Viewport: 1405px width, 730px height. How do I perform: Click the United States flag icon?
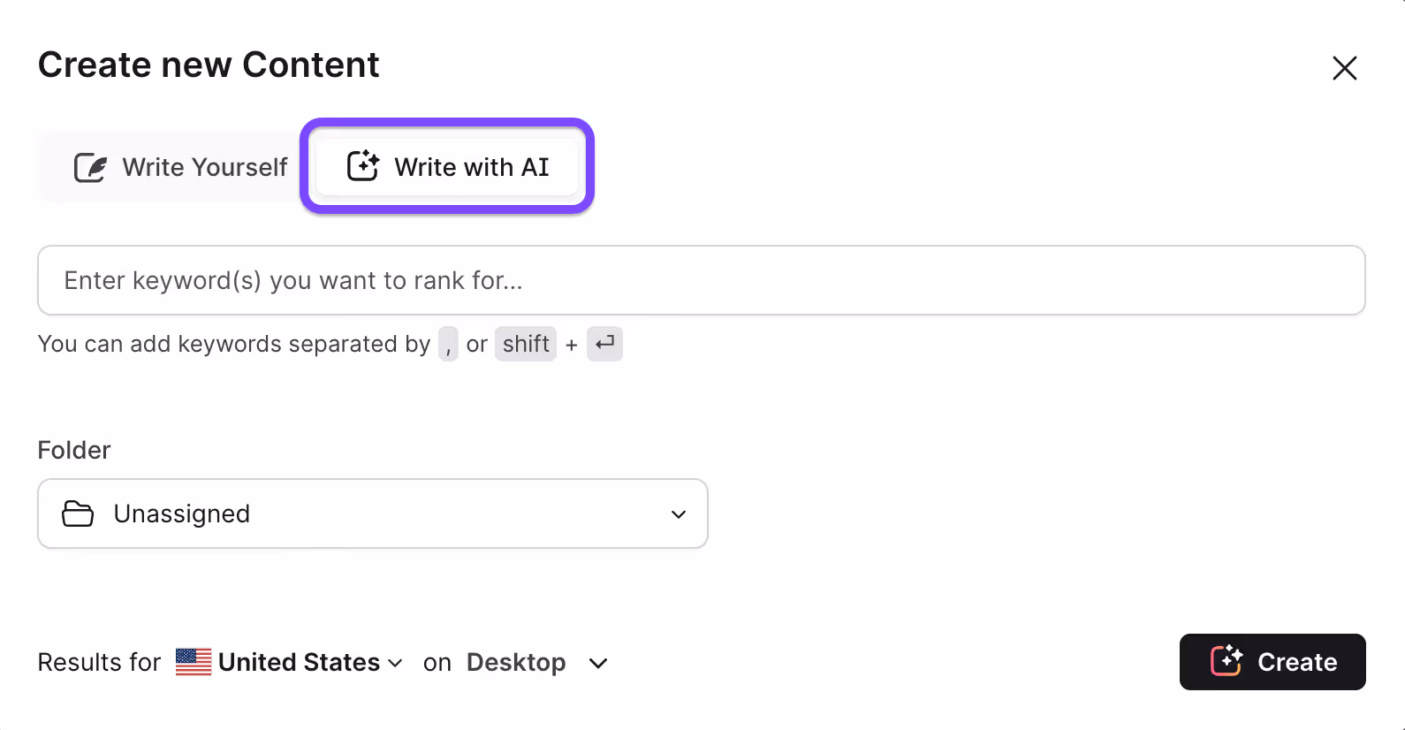(x=194, y=662)
